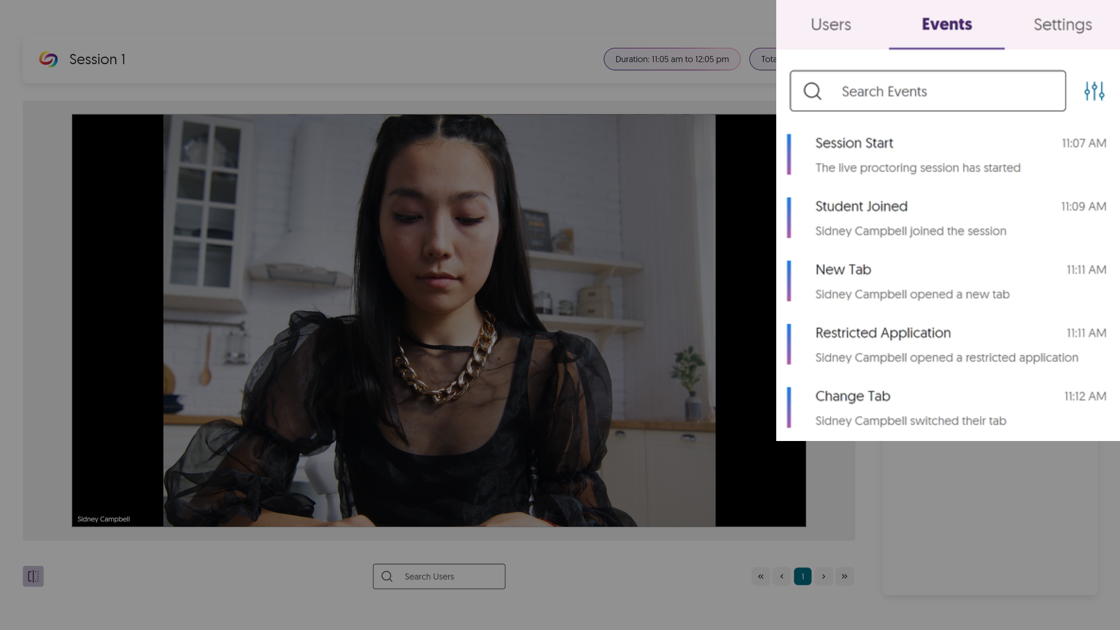The image size is (1120, 630).
Task: Click the Search Events input field
Action: click(945, 91)
